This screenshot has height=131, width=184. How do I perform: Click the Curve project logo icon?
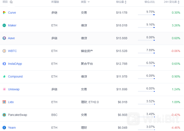pos(4,13)
